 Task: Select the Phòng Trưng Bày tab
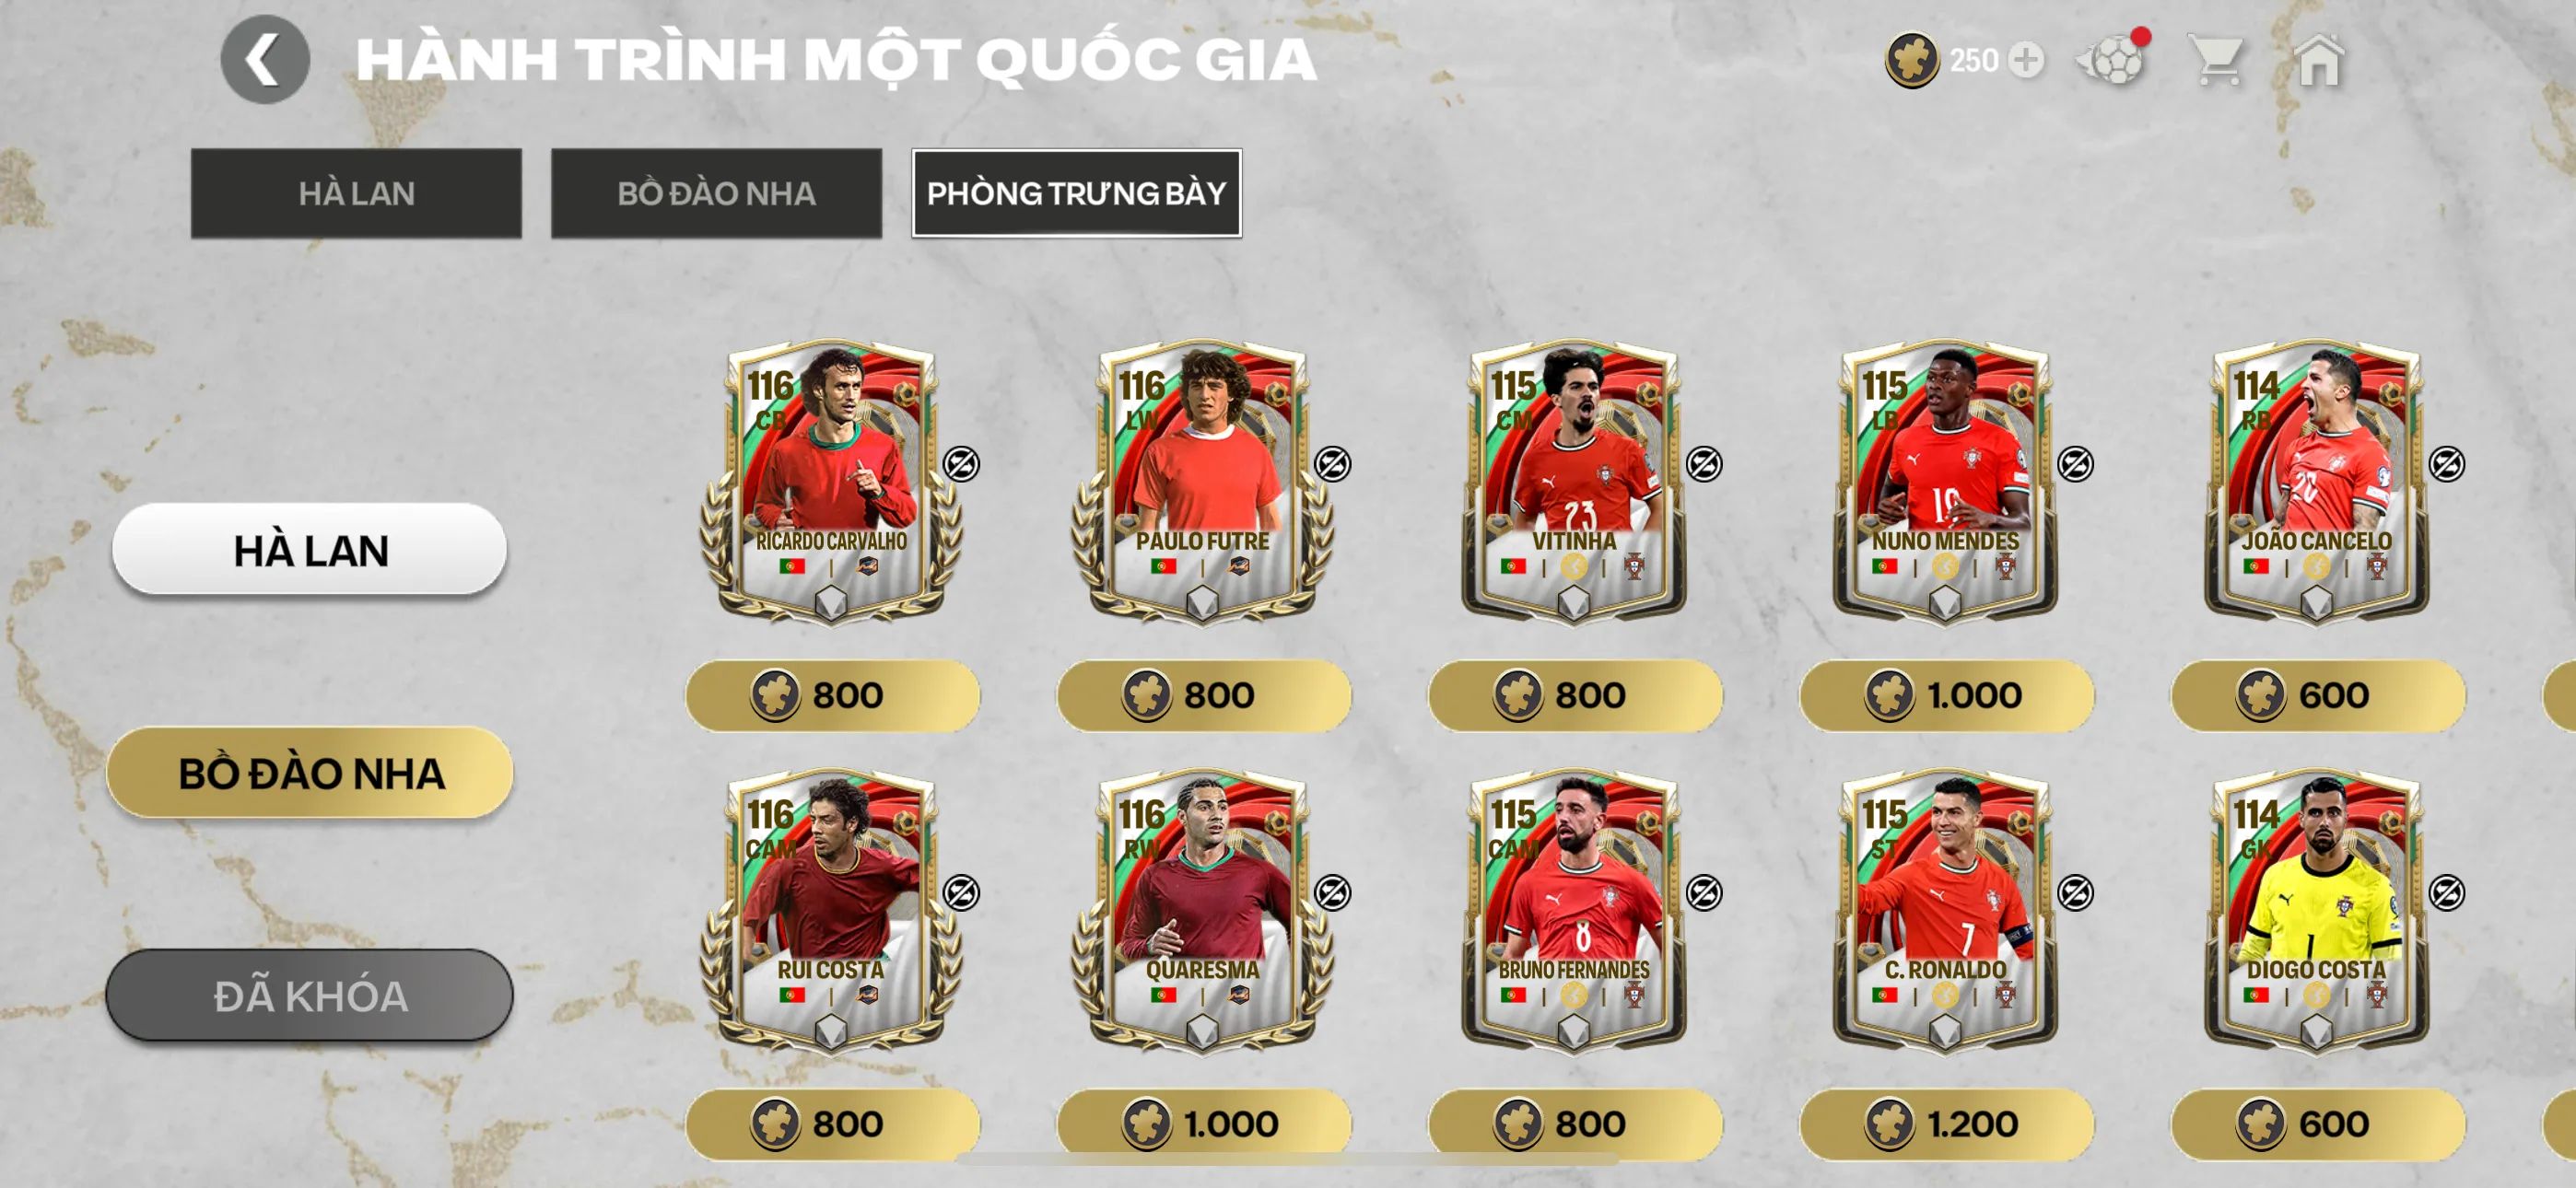click(x=1076, y=193)
